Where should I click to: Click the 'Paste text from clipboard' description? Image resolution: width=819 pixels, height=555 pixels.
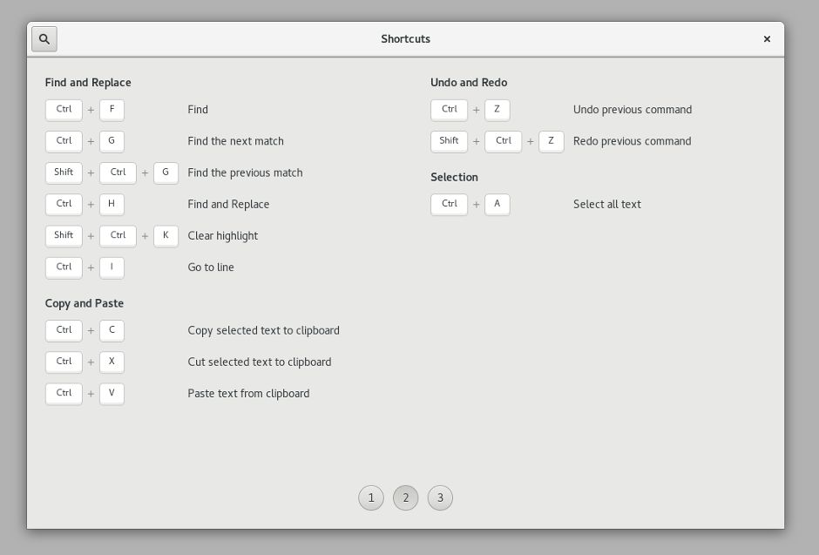coord(248,394)
